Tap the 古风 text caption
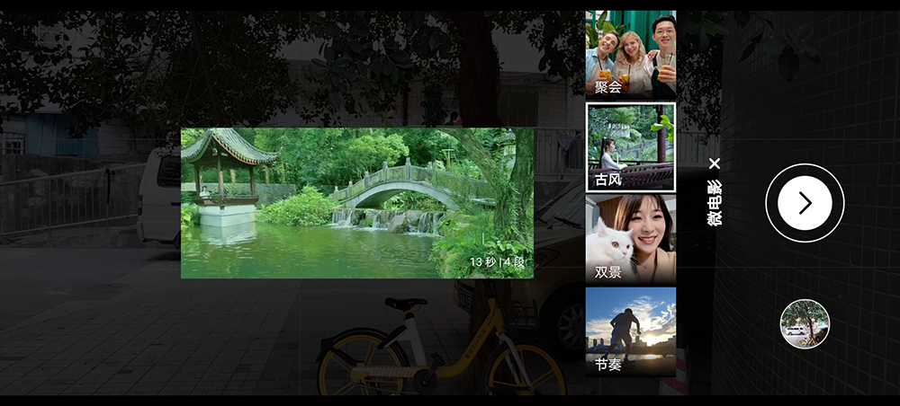The image size is (900, 406). (608, 180)
